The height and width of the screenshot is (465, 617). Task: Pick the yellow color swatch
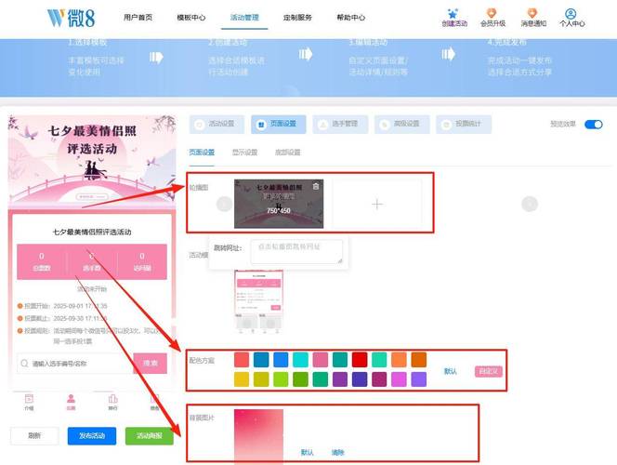point(242,379)
